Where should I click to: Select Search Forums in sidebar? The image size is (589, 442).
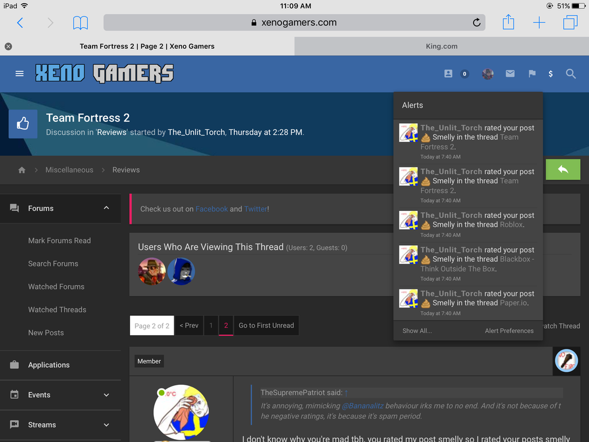(x=53, y=263)
